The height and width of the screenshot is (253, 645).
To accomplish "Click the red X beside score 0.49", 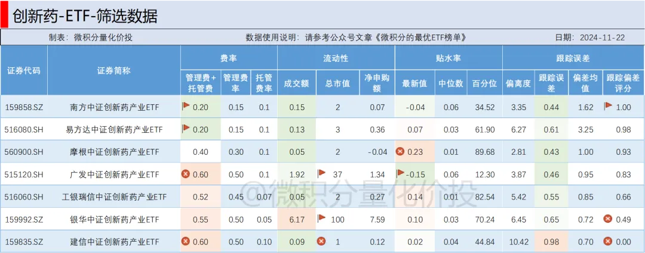I will pyautogui.click(x=609, y=218).
